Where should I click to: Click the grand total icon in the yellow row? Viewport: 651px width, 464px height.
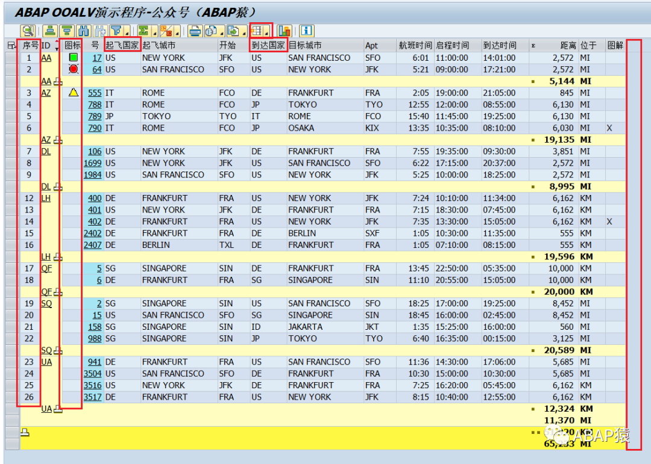click(x=25, y=433)
